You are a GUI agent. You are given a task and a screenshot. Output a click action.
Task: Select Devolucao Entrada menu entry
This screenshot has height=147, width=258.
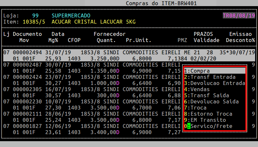tap(214, 83)
